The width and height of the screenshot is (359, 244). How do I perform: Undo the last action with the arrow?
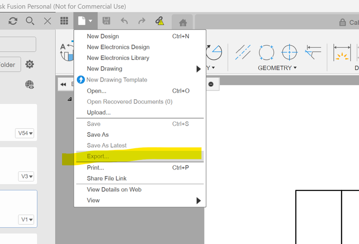124,21
